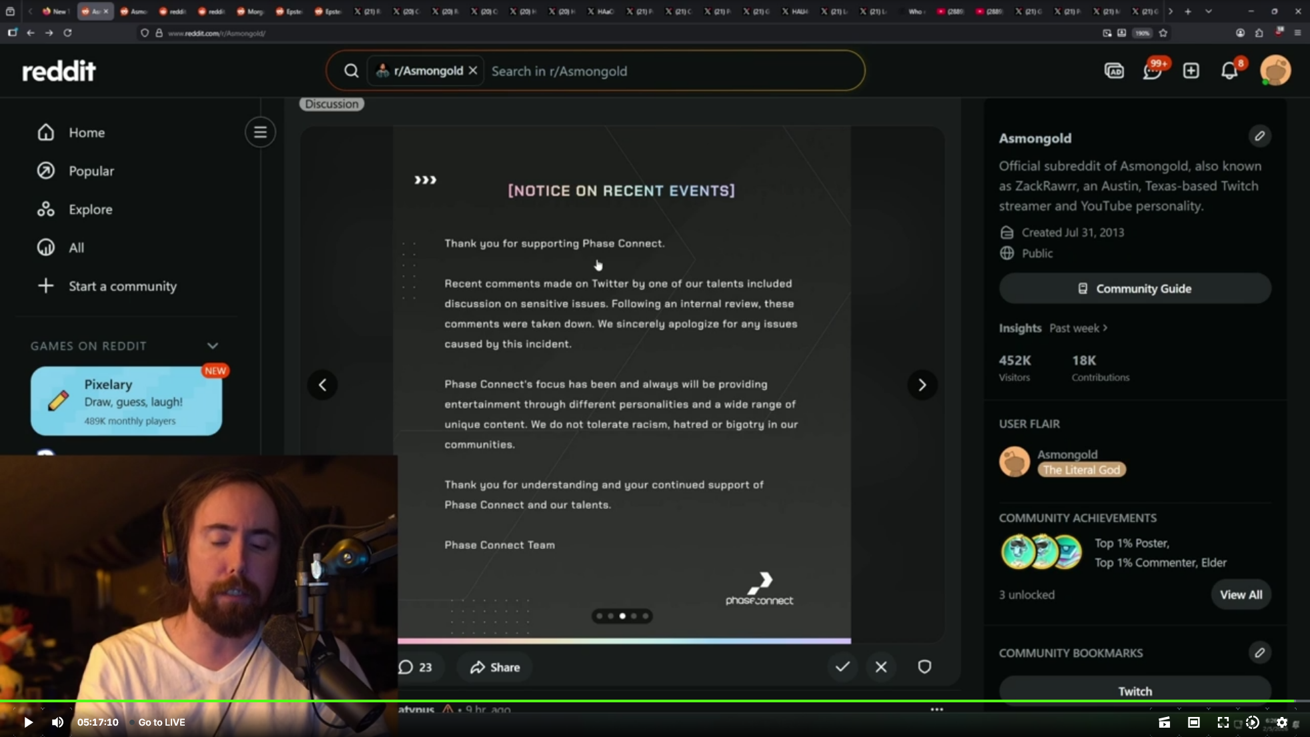Mute the video player volume
The height and width of the screenshot is (737, 1310).
[x=57, y=722]
